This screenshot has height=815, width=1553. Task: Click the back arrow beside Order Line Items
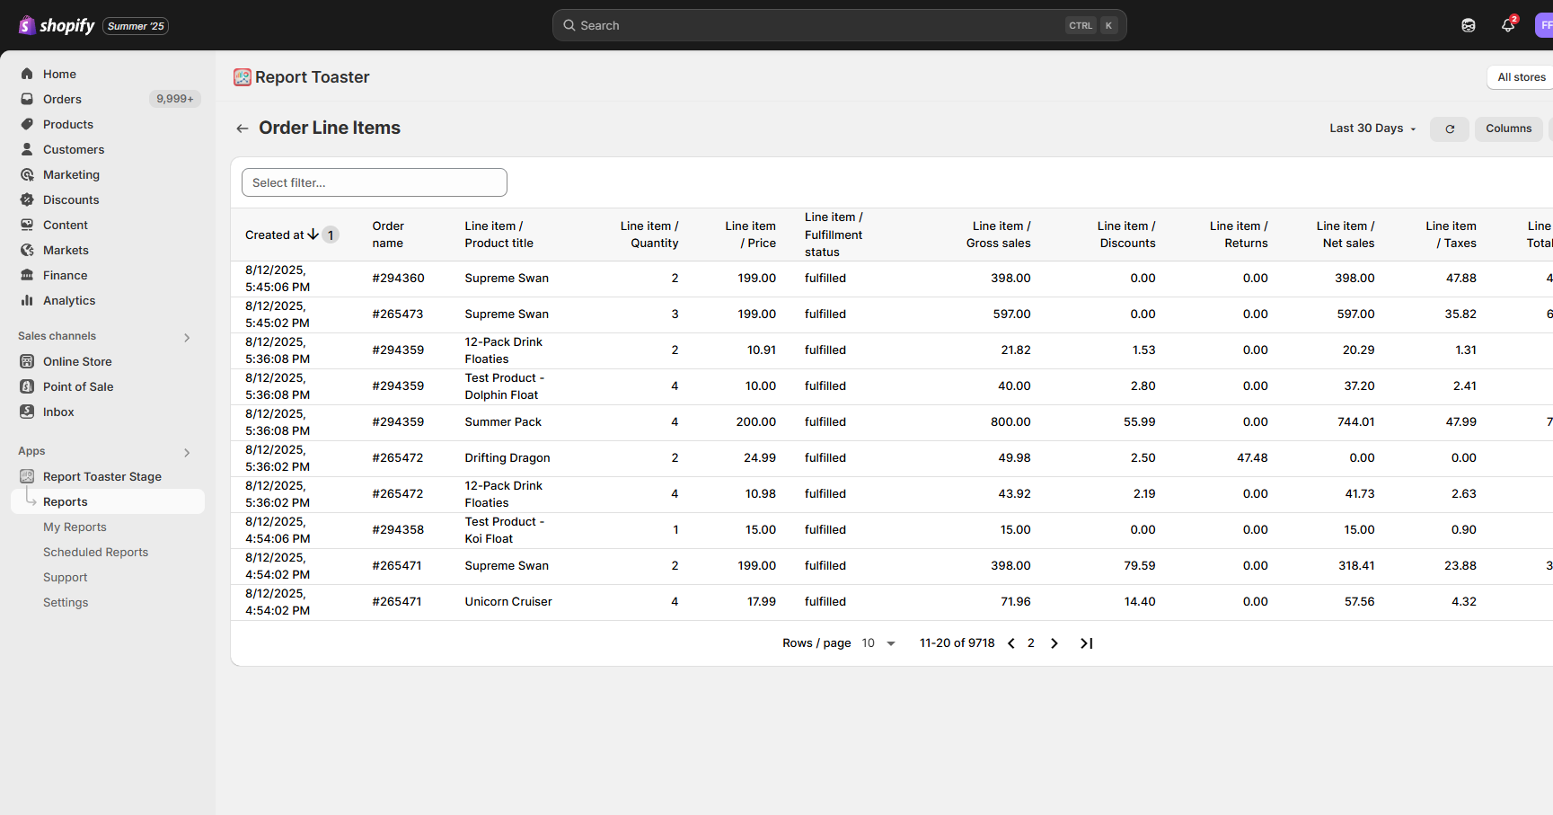tap(242, 128)
